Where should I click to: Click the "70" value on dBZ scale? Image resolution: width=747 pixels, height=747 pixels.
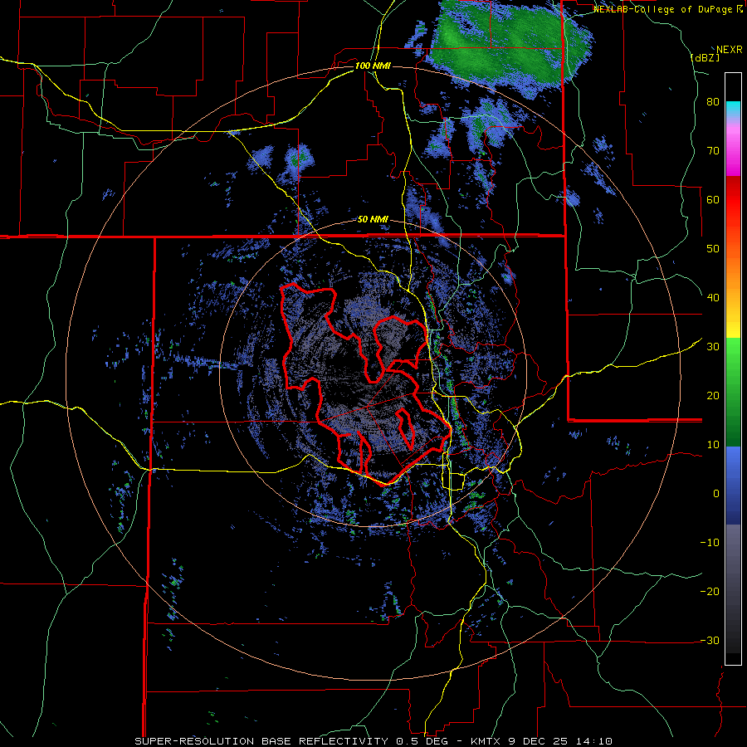[x=713, y=151]
